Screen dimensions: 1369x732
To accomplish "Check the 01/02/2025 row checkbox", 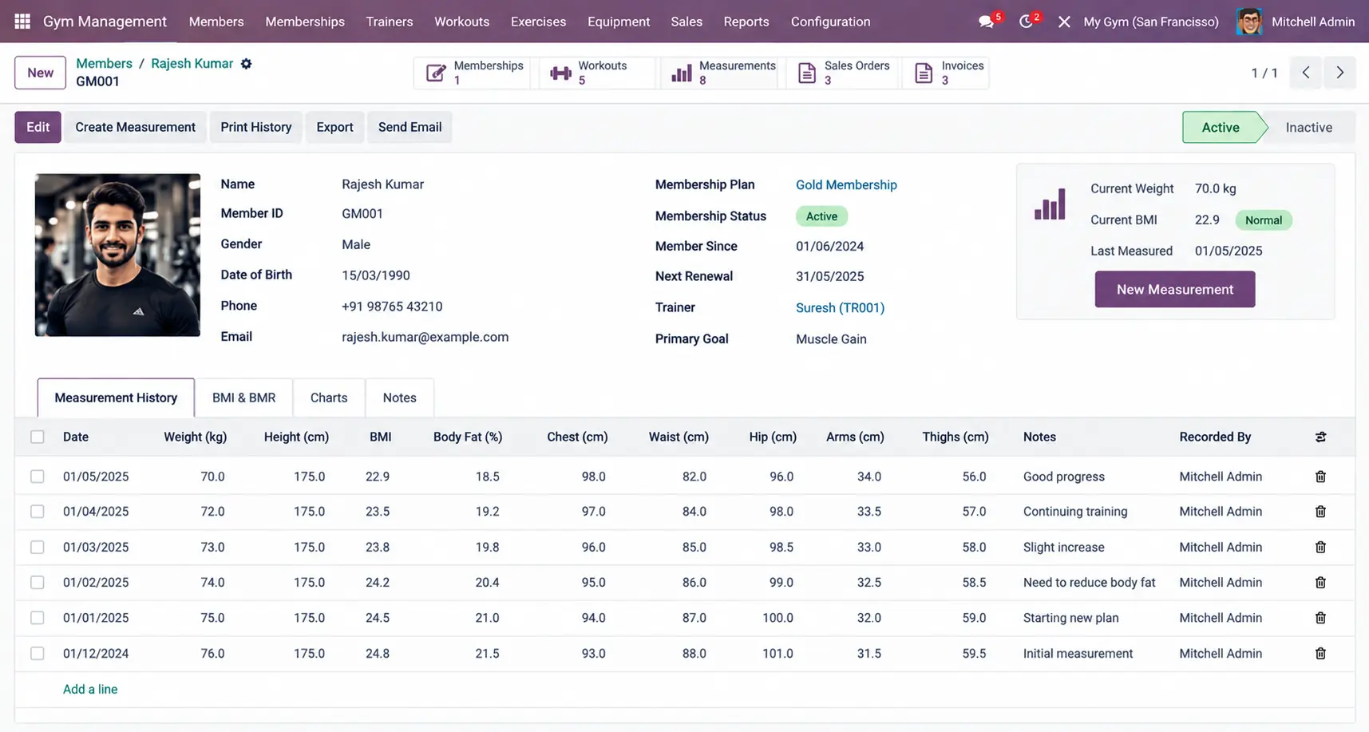I will point(38,583).
